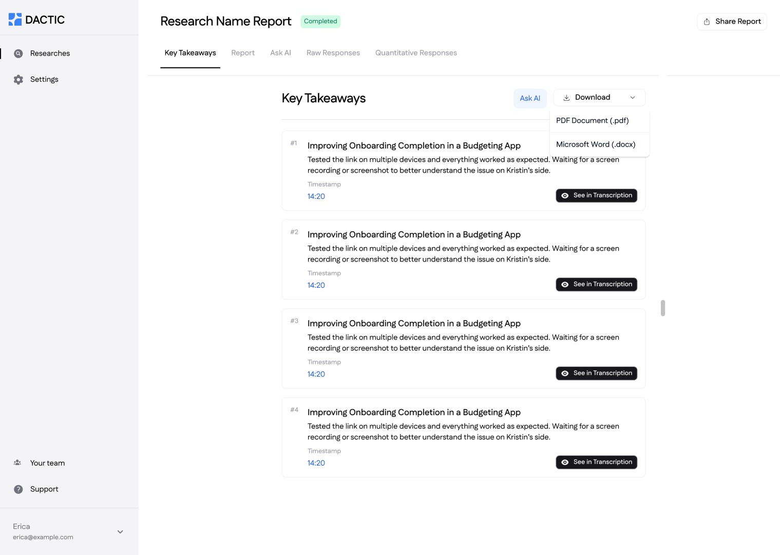
Task: Click the Researches search icon in sidebar
Action: click(x=18, y=53)
